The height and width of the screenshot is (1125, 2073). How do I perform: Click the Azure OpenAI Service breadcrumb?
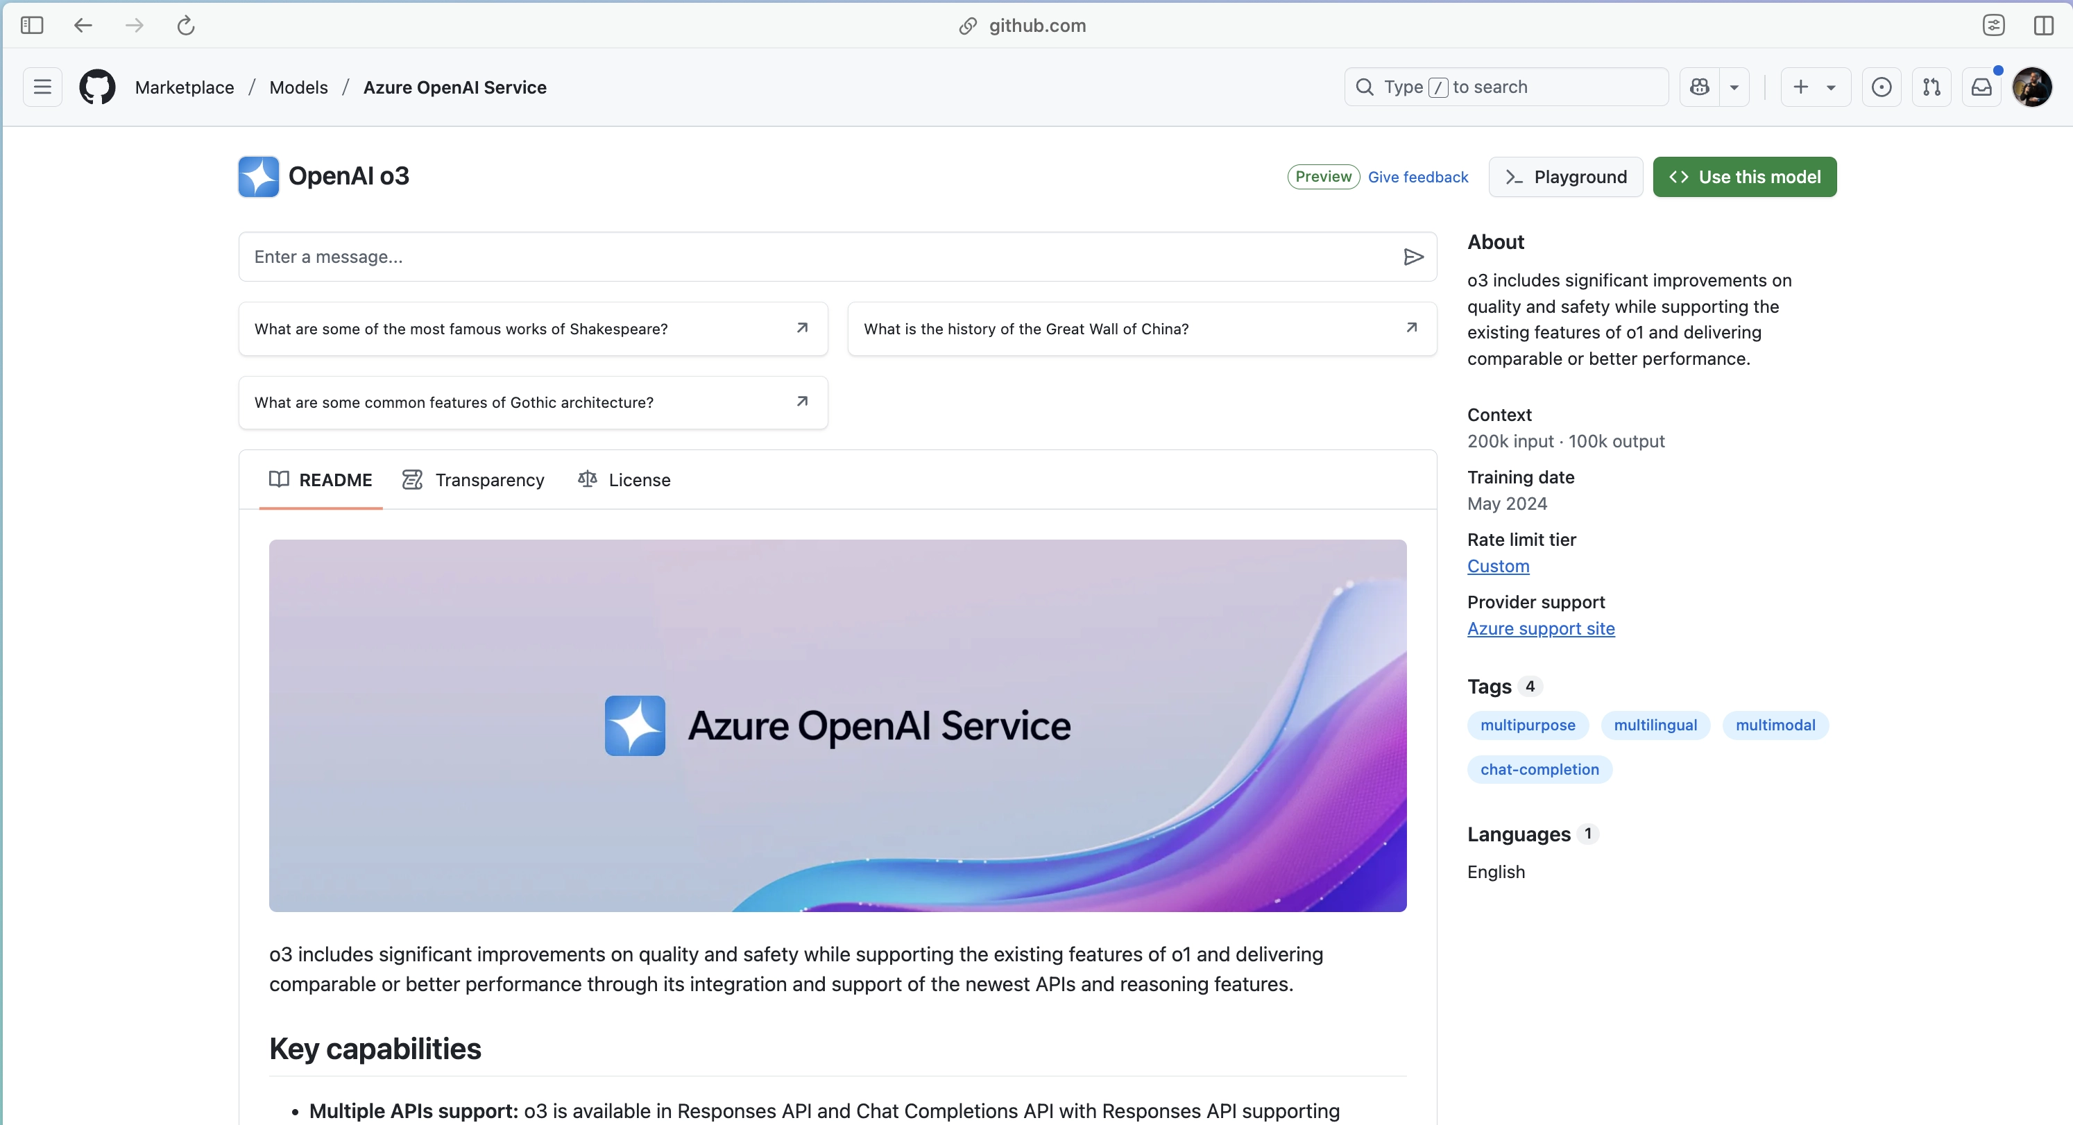click(454, 87)
